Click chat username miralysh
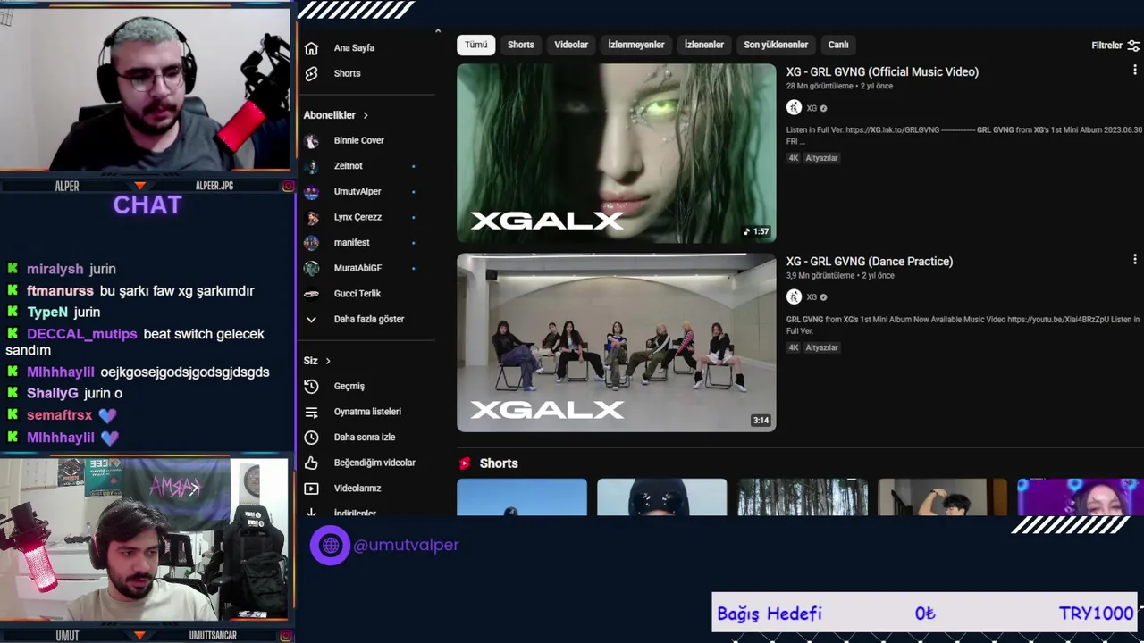The image size is (1144, 643). point(55,269)
